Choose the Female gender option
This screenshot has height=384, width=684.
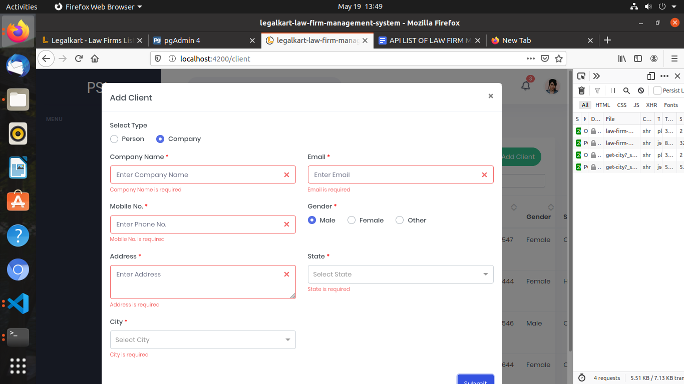pos(352,220)
